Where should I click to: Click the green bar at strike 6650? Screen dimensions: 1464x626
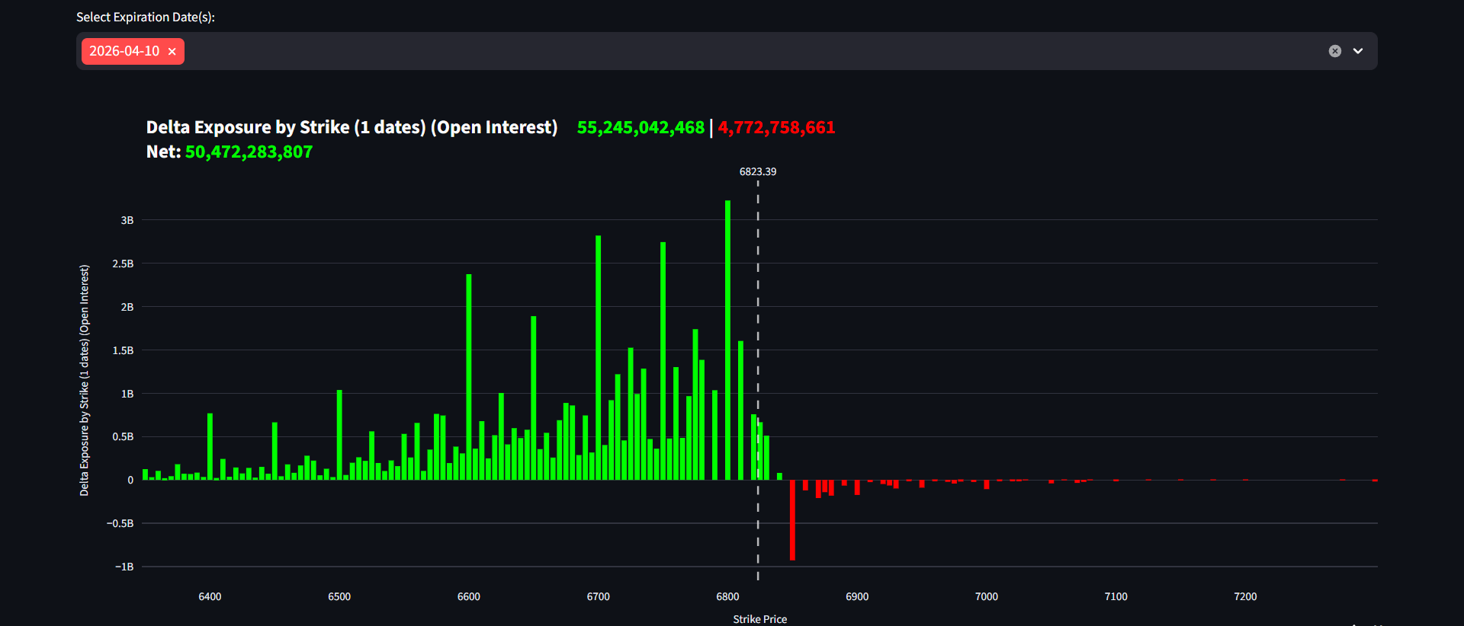pyautogui.click(x=534, y=398)
